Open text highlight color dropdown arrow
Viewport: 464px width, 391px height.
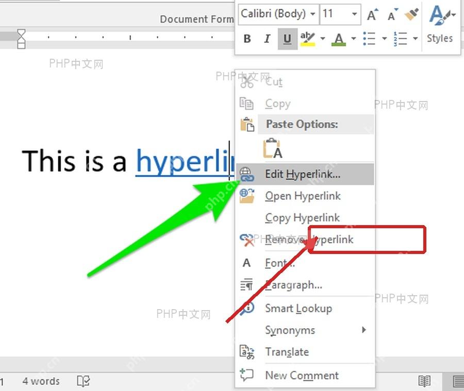point(323,39)
